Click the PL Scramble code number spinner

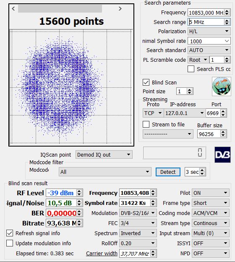[227, 60]
